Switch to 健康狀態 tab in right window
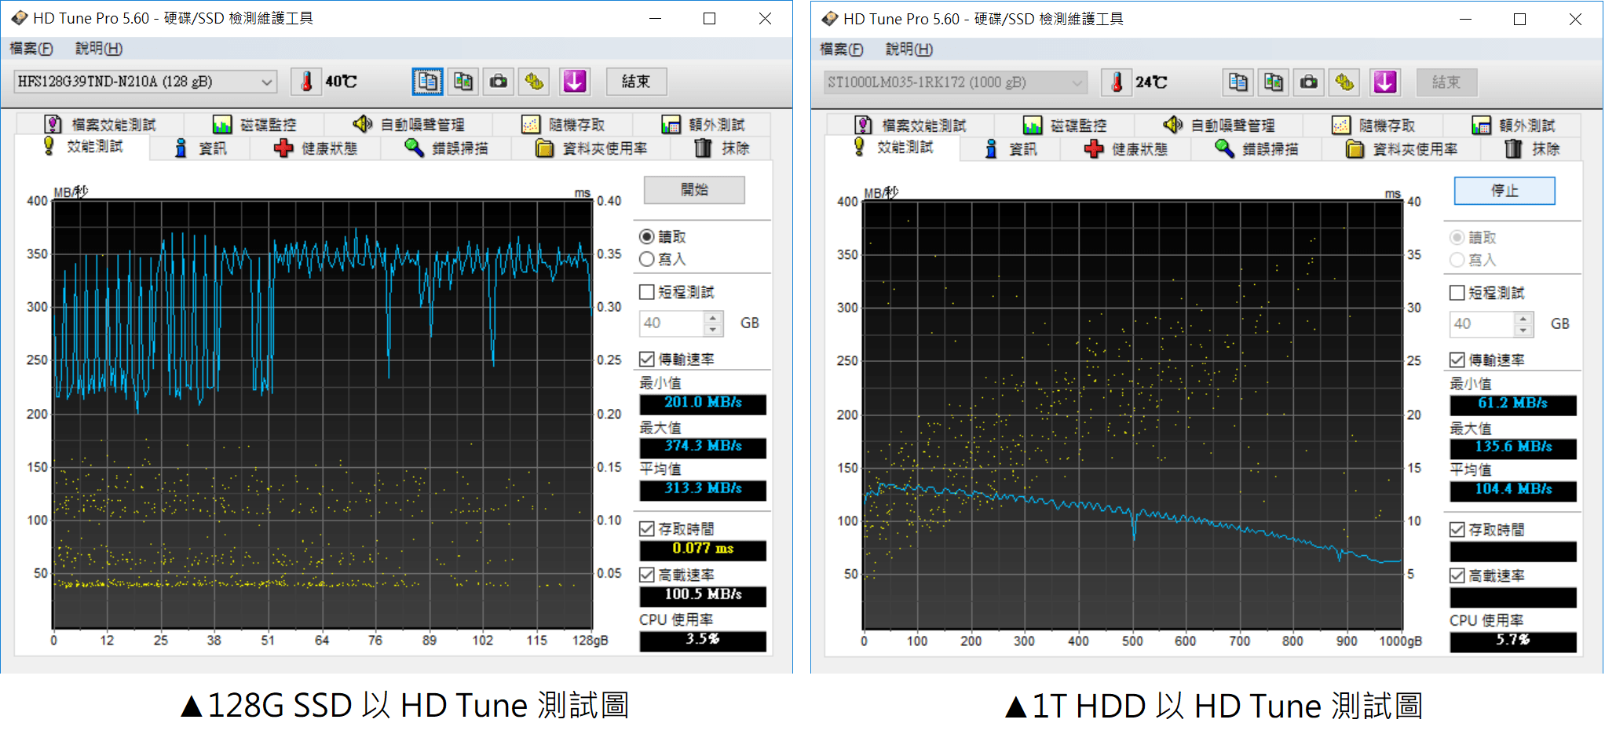 tap(1126, 149)
